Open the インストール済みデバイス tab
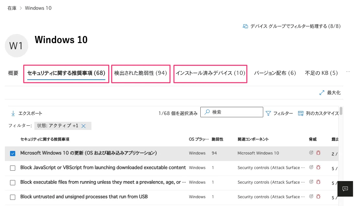The image size is (354, 206). pyautogui.click(x=210, y=73)
